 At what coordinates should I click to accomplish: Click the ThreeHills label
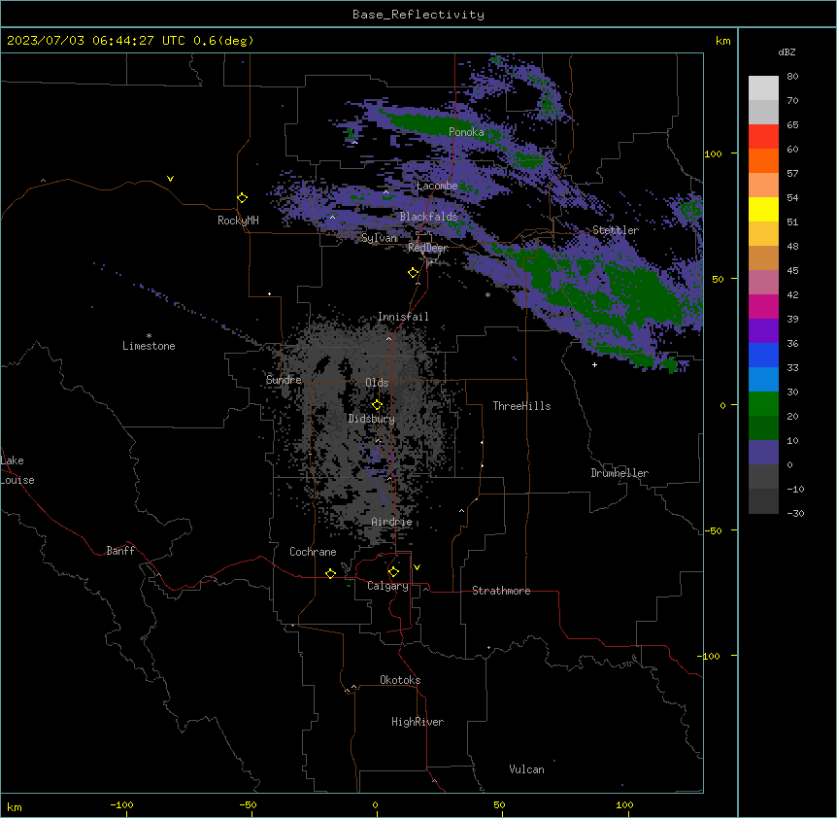[x=521, y=406]
